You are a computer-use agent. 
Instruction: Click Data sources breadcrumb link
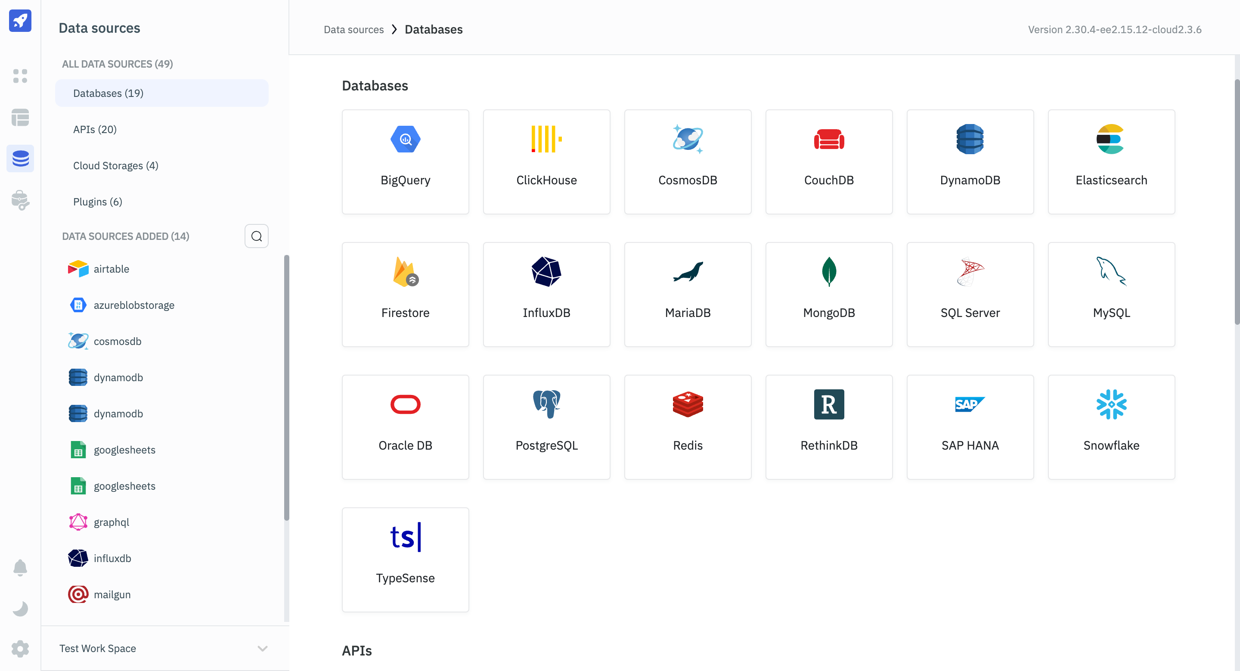click(353, 29)
